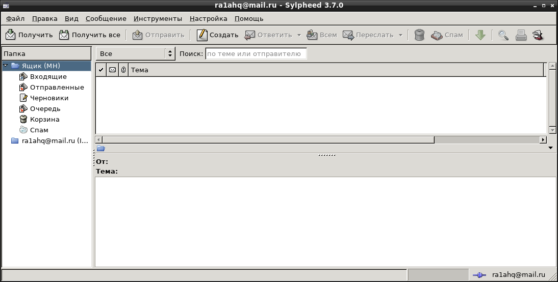Click the last toolbar icon after the printer
This screenshot has width=558, height=282.
tap(538, 35)
